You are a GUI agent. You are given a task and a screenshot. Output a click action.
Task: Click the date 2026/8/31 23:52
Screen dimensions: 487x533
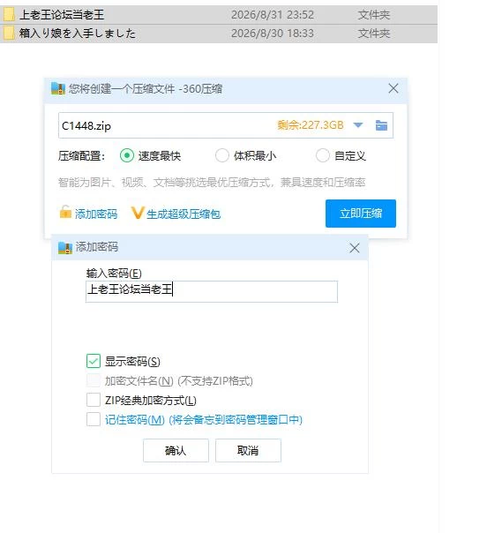273,15
